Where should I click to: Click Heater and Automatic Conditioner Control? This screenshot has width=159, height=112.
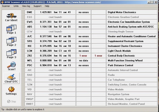(132, 36)
